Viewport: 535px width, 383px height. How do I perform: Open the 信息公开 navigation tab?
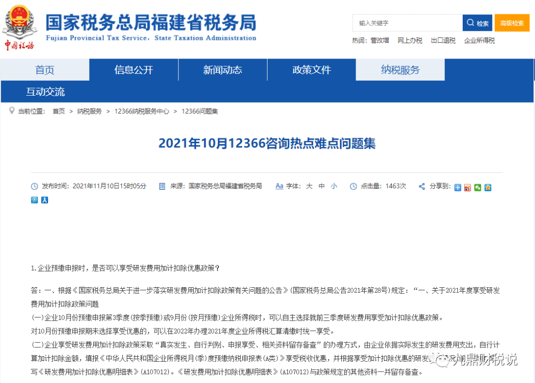point(134,70)
